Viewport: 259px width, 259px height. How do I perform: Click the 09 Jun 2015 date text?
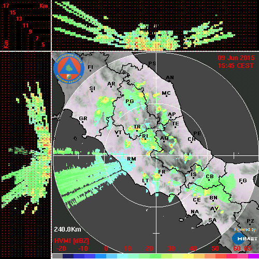(x=236, y=58)
